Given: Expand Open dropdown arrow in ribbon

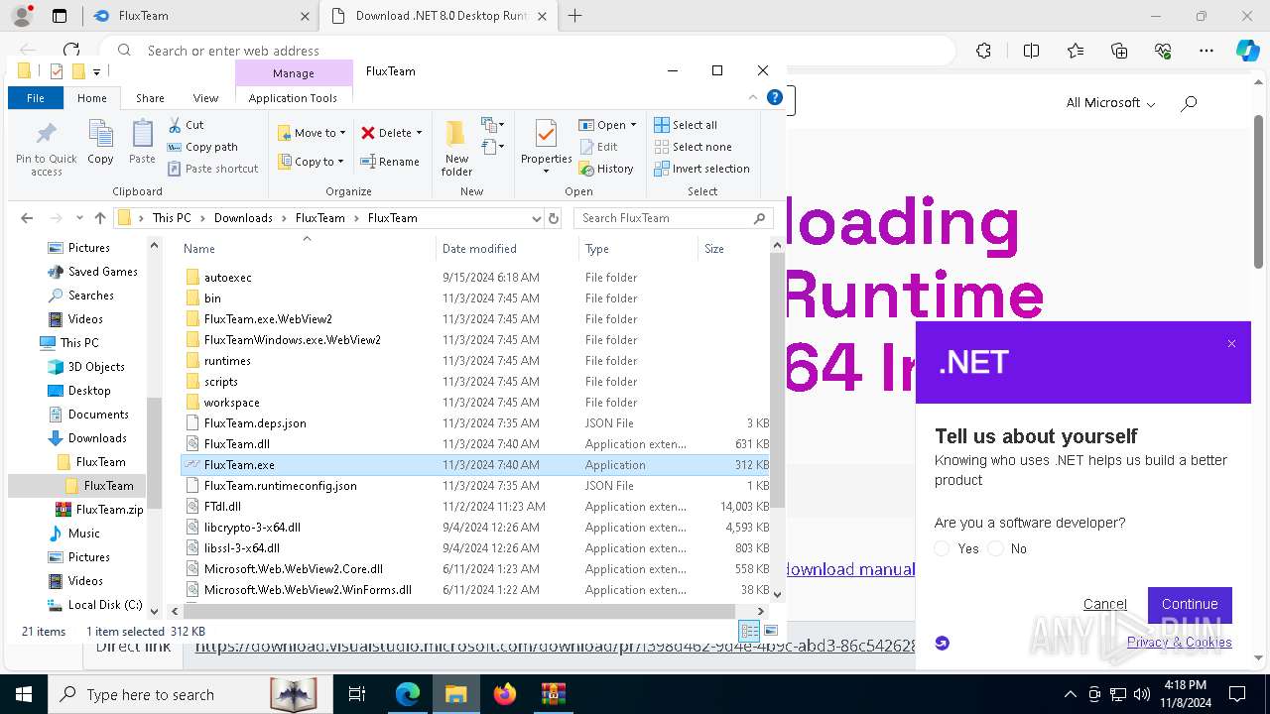Looking at the screenshot, I should point(633,125).
